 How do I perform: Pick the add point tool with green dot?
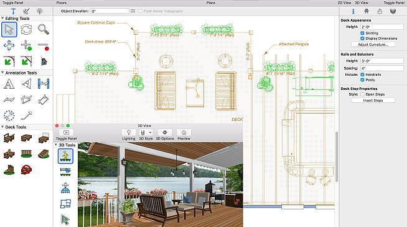tap(26, 45)
